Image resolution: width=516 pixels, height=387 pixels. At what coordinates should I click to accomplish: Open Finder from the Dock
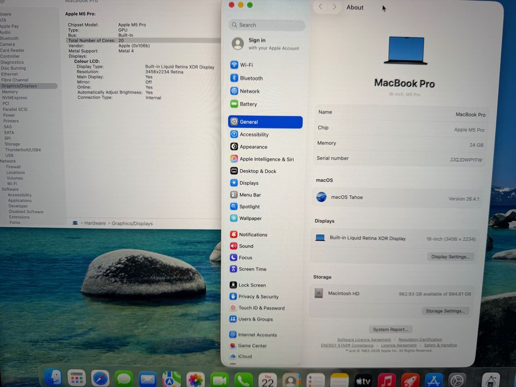coord(53,378)
